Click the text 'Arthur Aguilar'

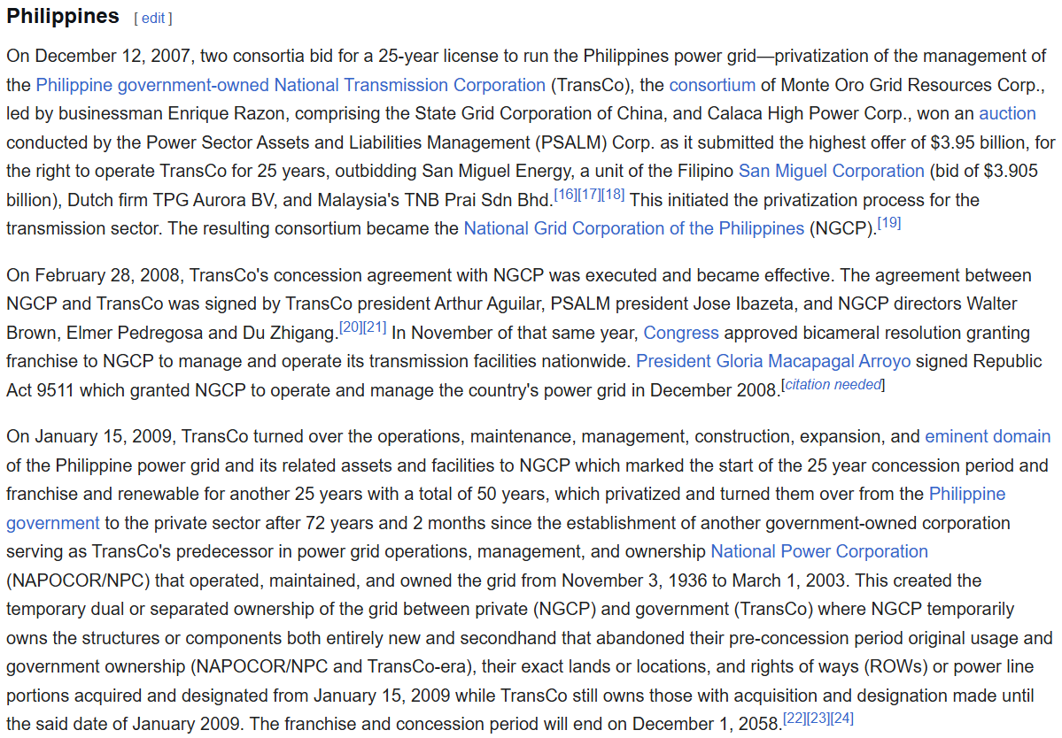point(490,304)
